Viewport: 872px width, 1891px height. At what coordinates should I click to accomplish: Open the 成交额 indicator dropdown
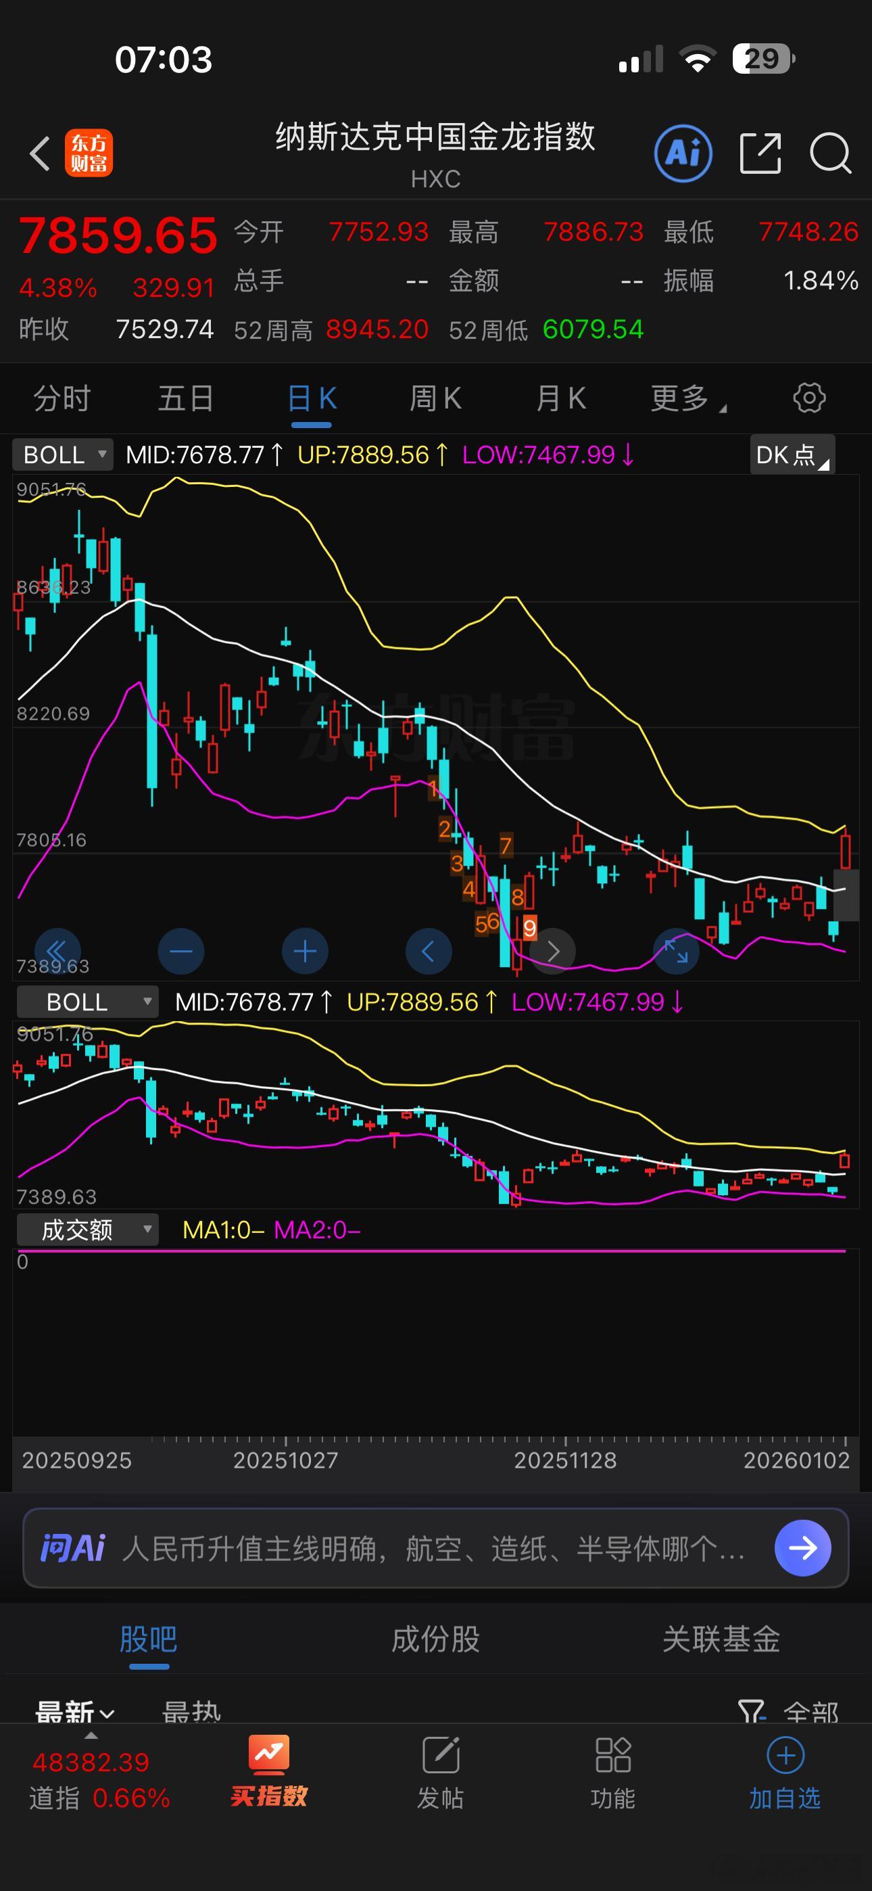tap(87, 1230)
